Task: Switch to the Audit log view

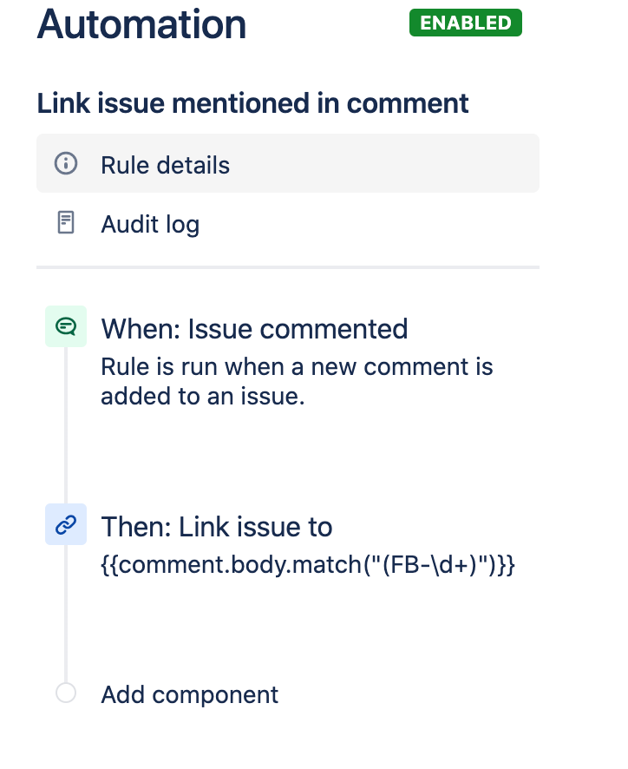Action: coord(149,224)
